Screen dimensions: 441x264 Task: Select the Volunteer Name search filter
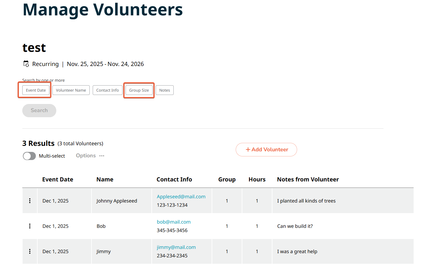tap(71, 90)
